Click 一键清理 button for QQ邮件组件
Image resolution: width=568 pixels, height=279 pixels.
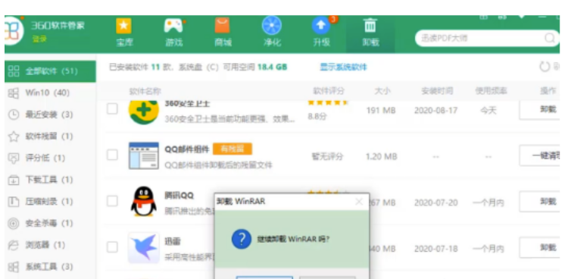tap(540, 156)
